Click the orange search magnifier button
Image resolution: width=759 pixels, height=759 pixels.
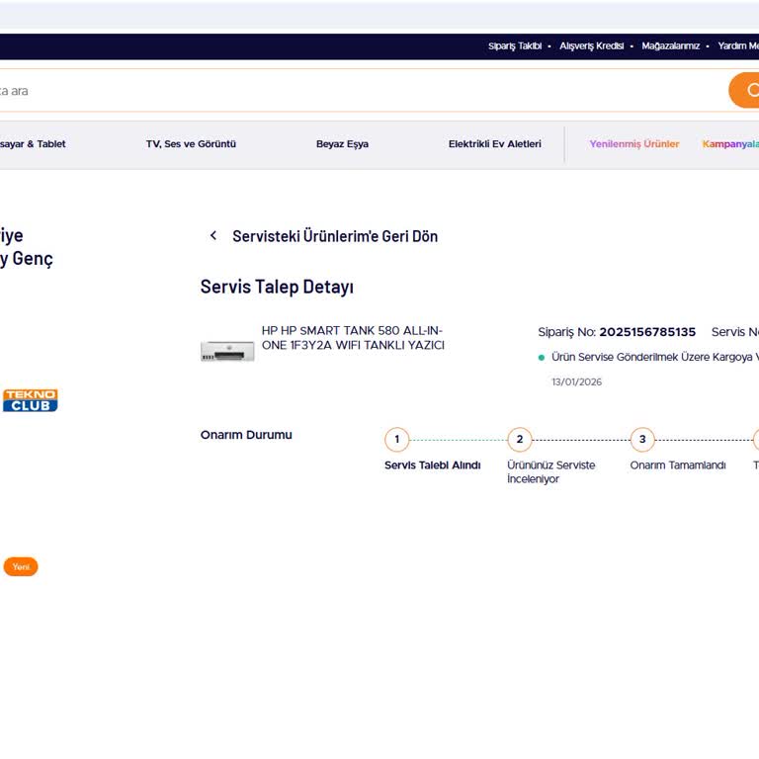746,90
